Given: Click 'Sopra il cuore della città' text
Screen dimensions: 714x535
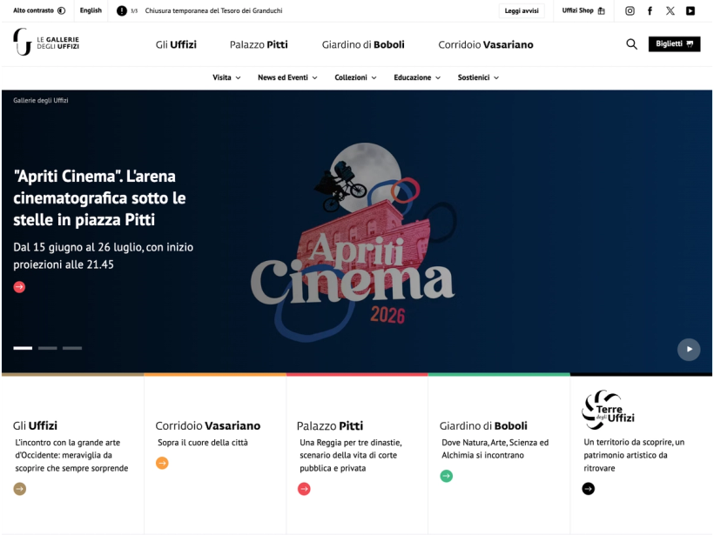Looking at the screenshot, I should click(203, 443).
